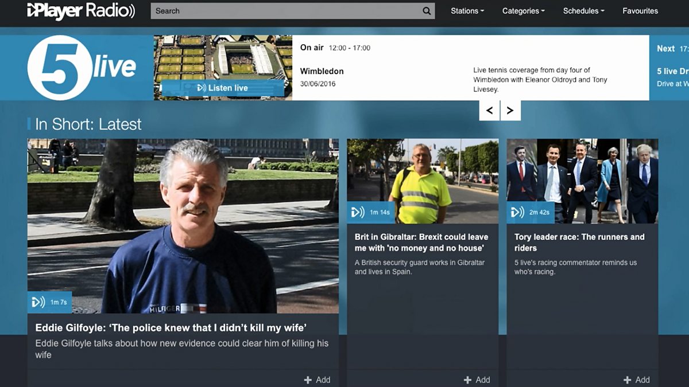Open Eddie Gilfoyle headline link
689x387 pixels.
coord(171,328)
